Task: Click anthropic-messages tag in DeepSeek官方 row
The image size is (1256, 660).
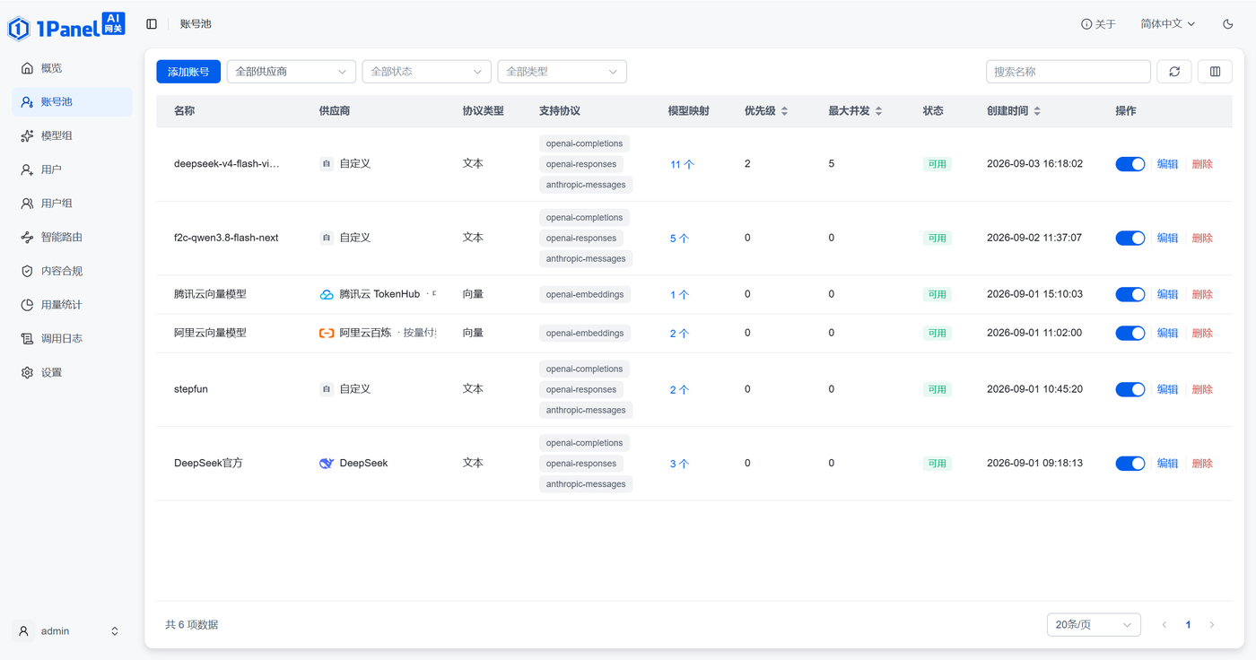Action: 586,484
